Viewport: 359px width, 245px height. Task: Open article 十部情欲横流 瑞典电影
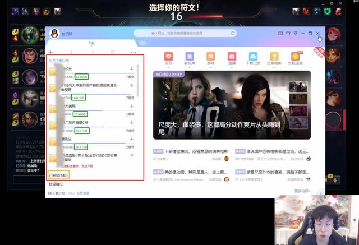pos(196,151)
